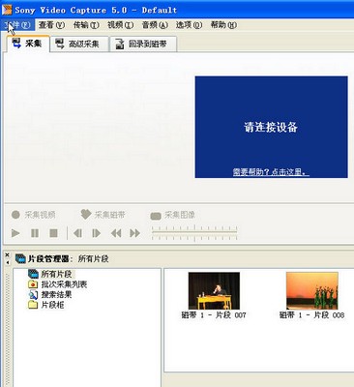Switch to the 高级采集 tab
The image size is (354, 387).
(x=79, y=45)
